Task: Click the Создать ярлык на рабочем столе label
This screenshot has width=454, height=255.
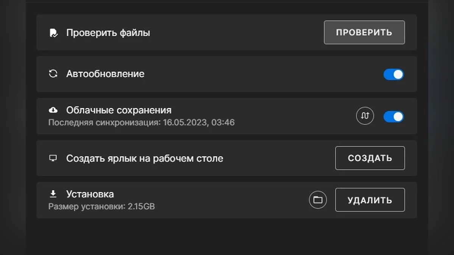Action: tap(145, 158)
